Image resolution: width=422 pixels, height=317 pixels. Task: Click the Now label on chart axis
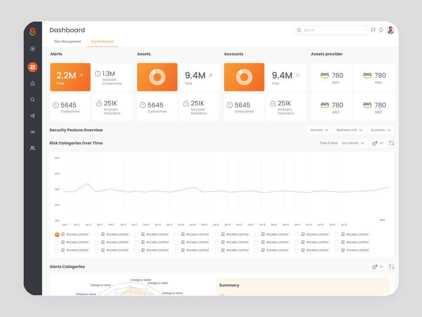(382, 220)
